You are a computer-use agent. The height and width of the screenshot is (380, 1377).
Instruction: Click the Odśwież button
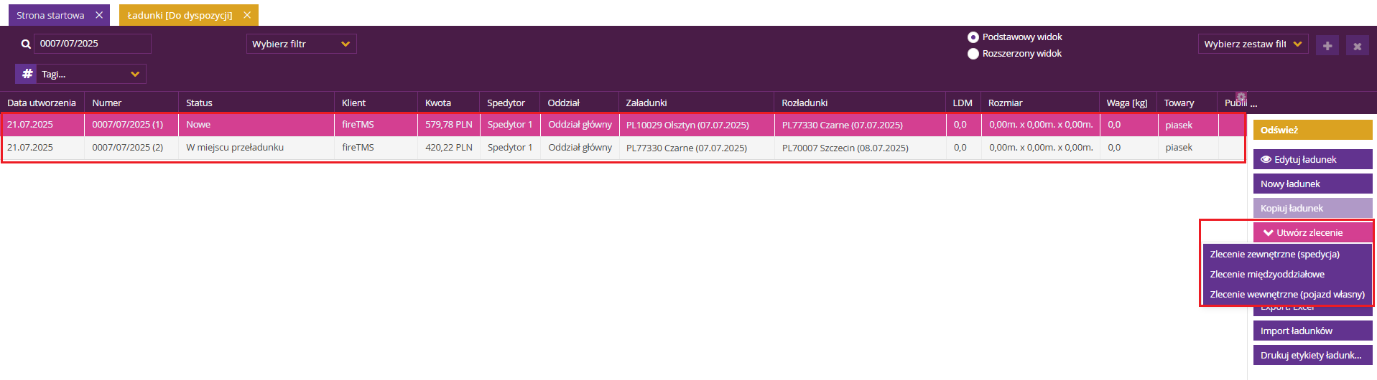(1313, 130)
